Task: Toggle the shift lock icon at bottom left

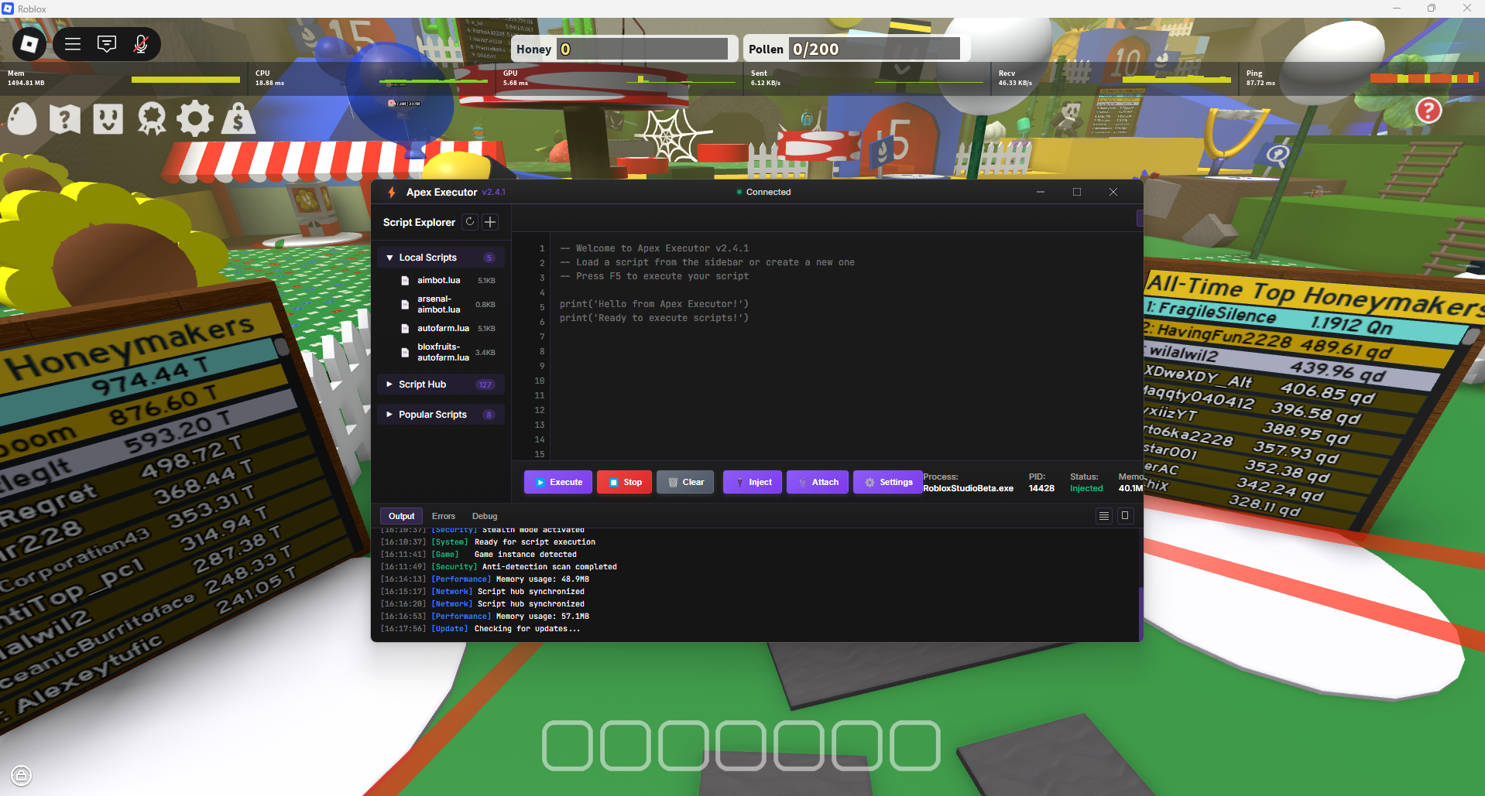Action: (21, 775)
